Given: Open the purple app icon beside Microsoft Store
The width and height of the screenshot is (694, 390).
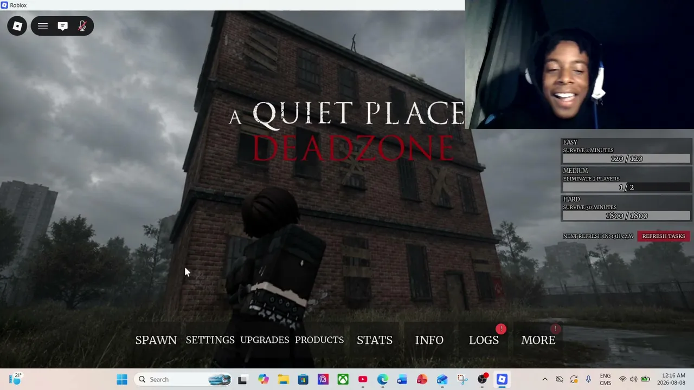Looking at the screenshot, I should point(323,379).
